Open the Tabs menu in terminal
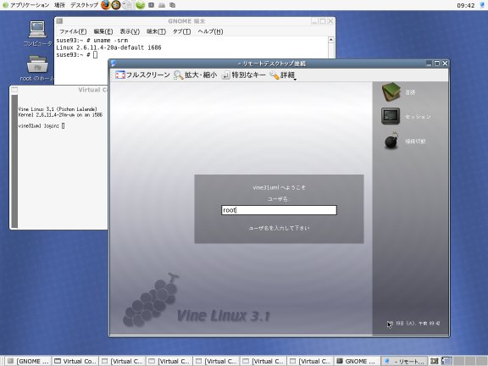 [181, 31]
